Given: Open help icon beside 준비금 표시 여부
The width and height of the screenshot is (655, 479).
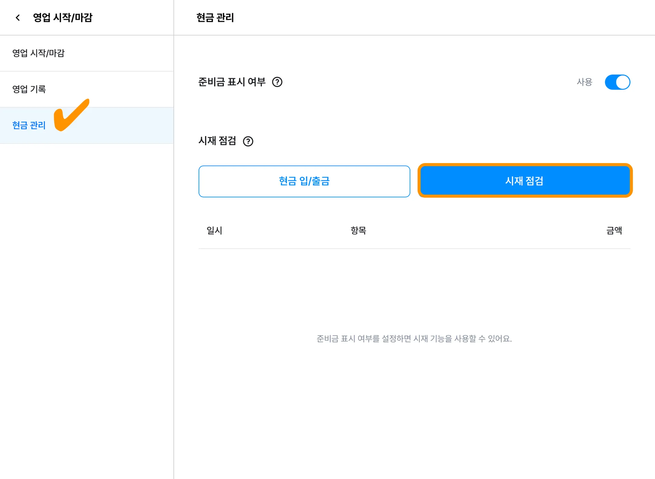Looking at the screenshot, I should (277, 82).
